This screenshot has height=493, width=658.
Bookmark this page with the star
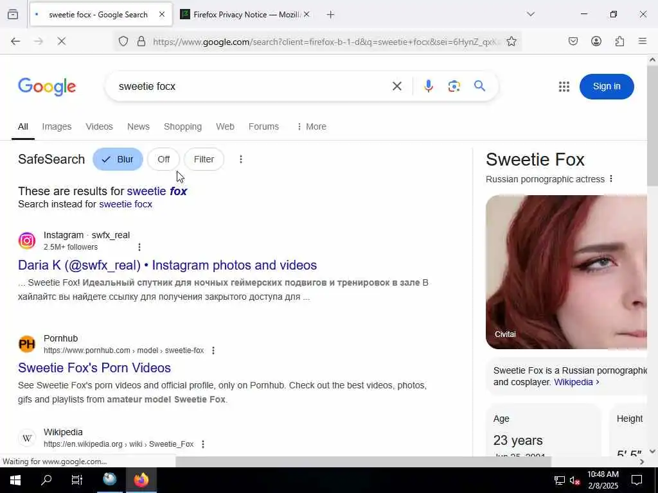coord(511,41)
